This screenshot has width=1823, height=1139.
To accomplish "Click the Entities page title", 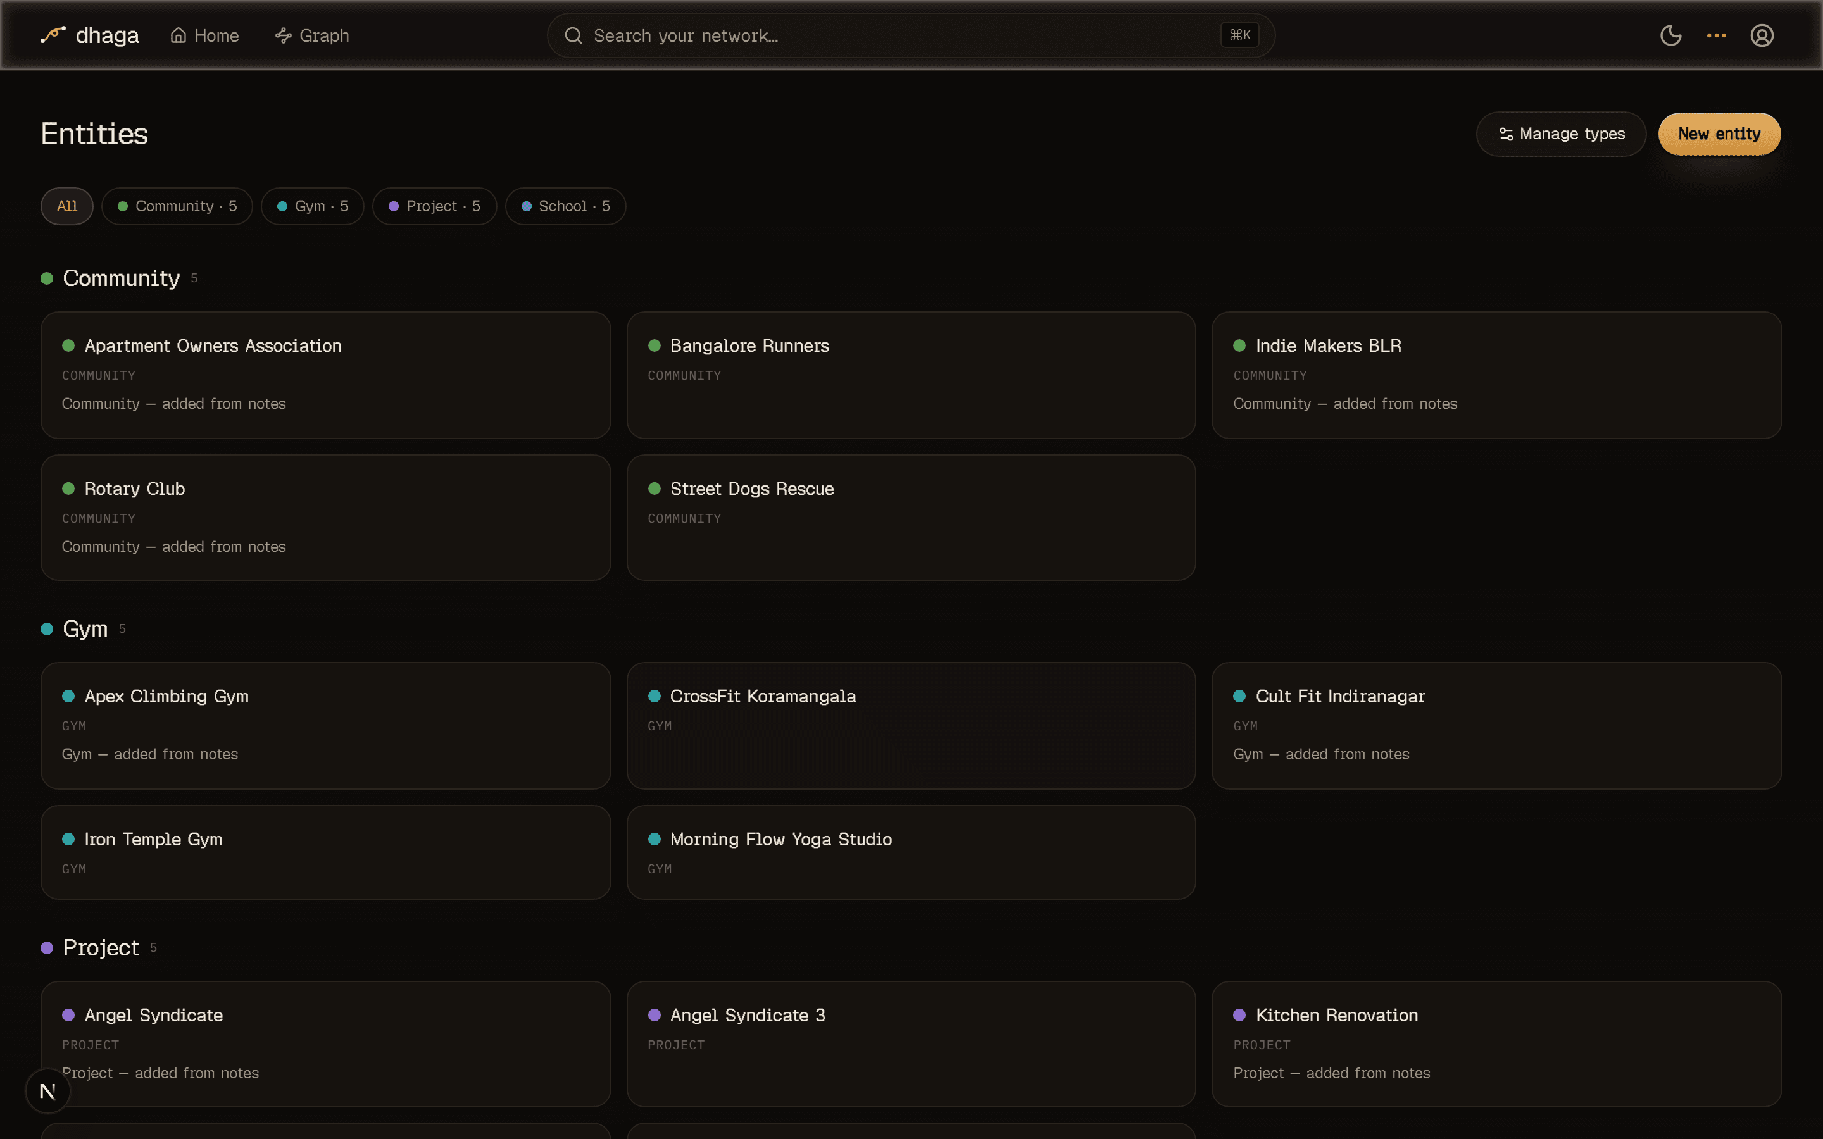I will coord(94,134).
